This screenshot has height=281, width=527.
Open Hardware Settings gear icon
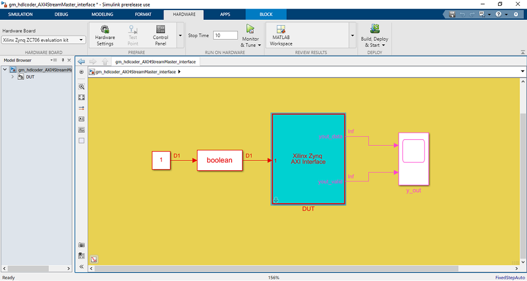coord(105,29)
